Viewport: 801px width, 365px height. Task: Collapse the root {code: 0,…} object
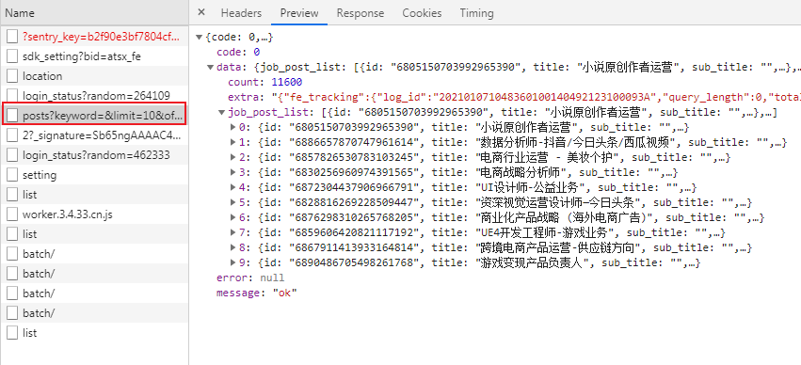(200, 38)
